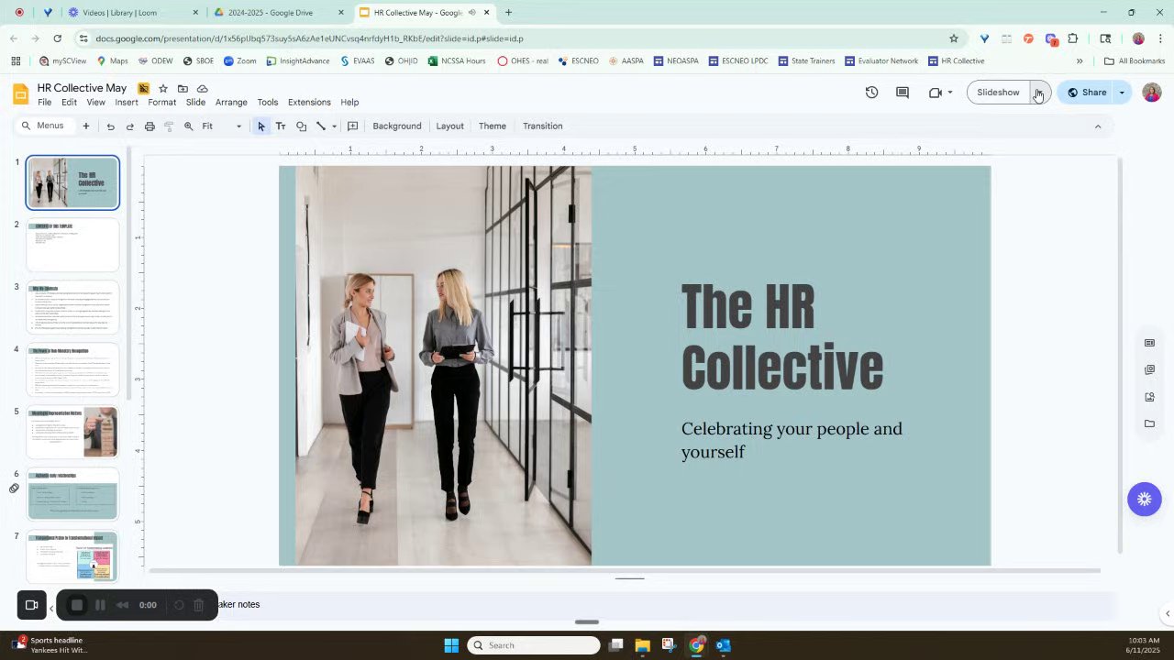Select the Text box tool
This screenshot has width=1174, height=660.
click(281, 126)
